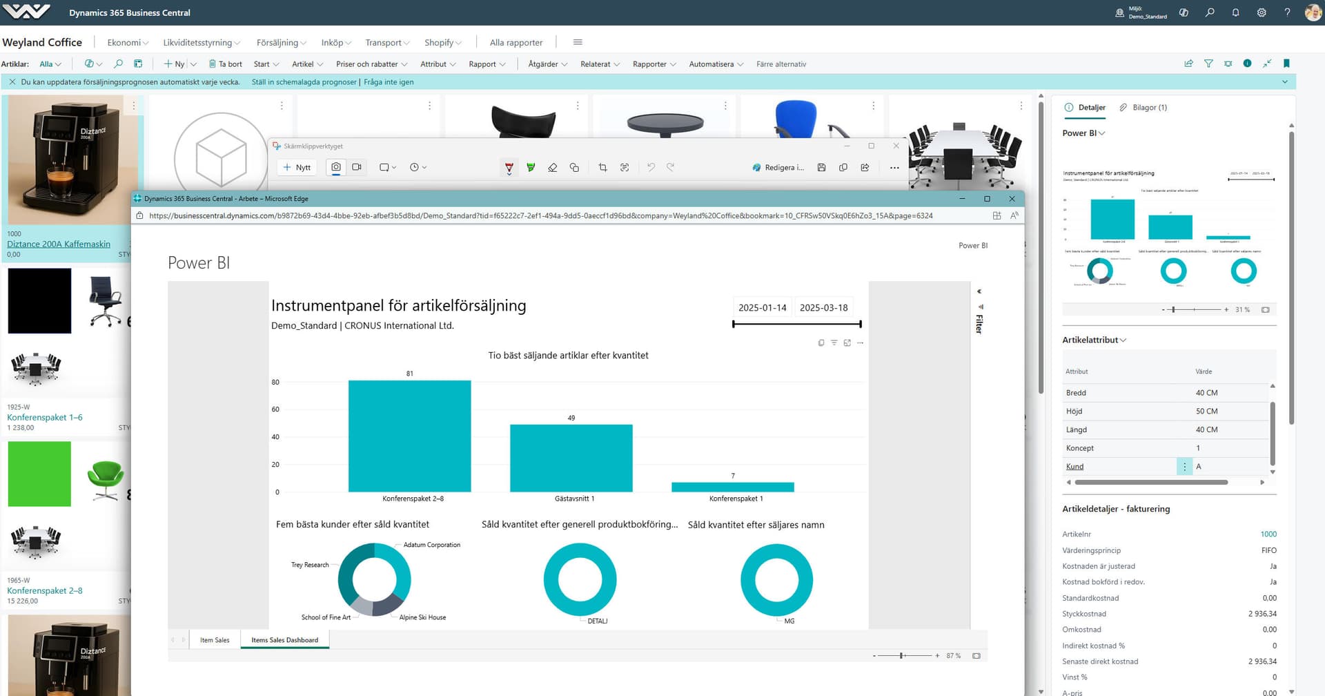1325x696 pixels.
Task: Expand the Likviditetsstyrning menu
Action: tap(202, 42)
